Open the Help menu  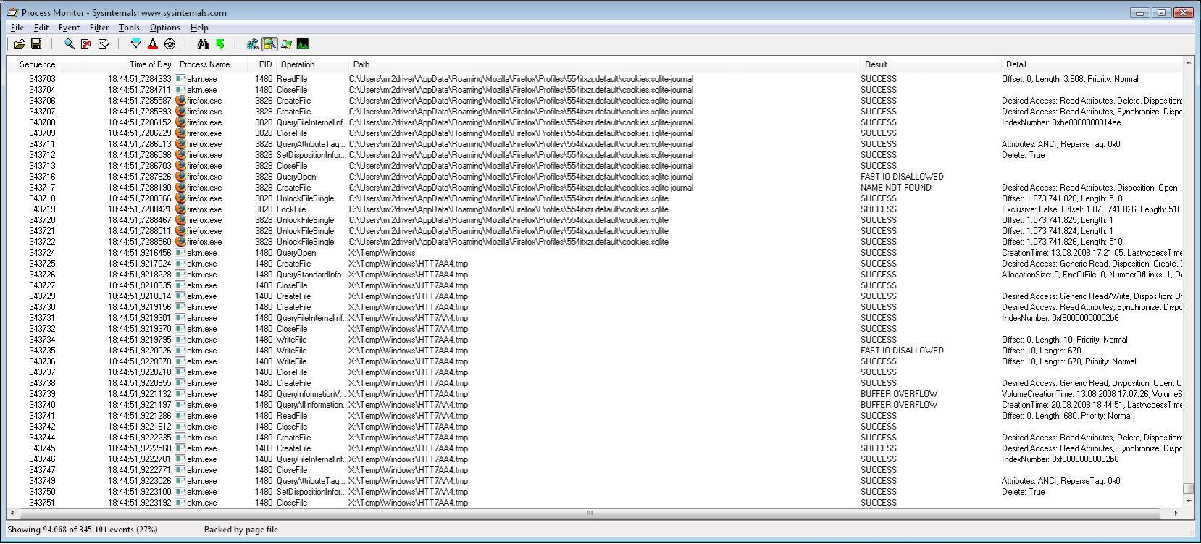coord(199,28)
